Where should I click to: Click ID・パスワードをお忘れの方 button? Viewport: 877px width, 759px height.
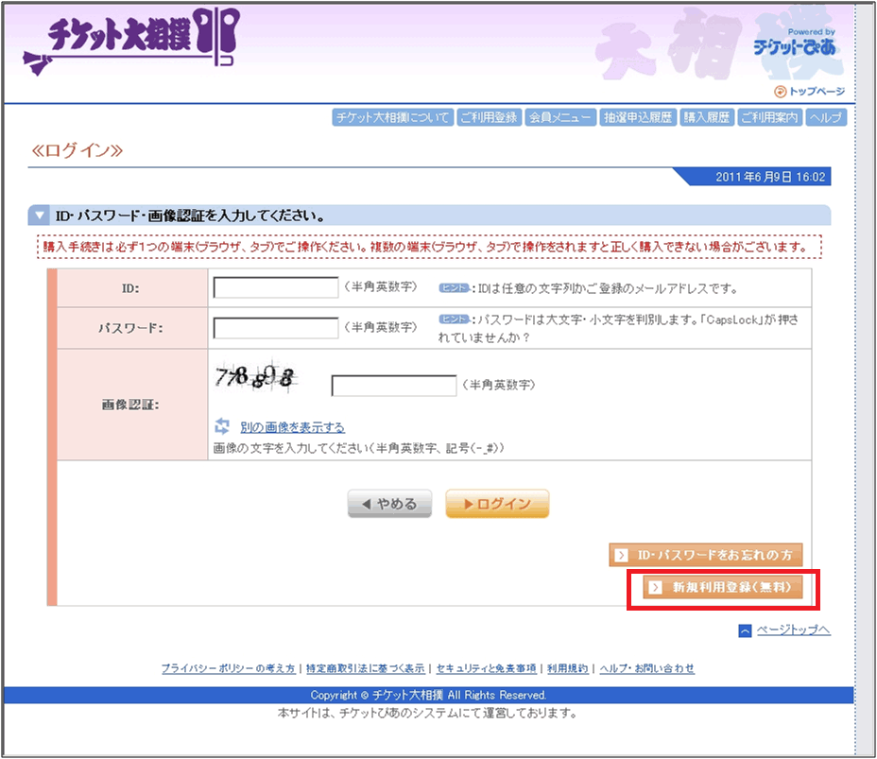click(712, 555)
